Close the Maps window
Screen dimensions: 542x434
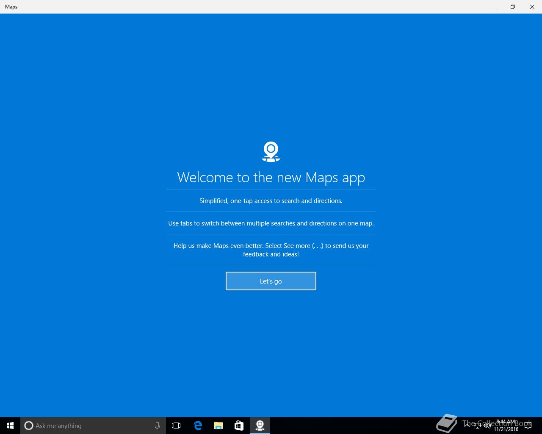[532, 7]
